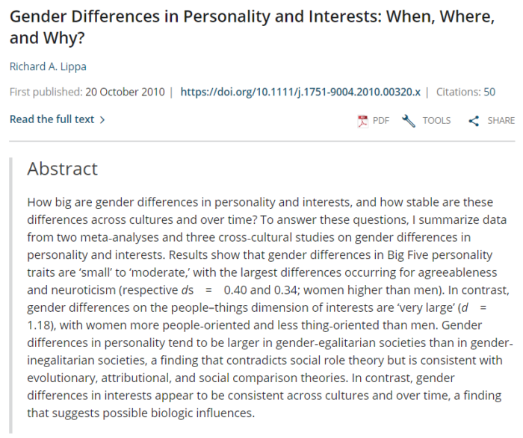Image resolution: width=523 pixels, height=438 pixels.
Task: Click the PDF document icon
Action: [x=362, y=121]
